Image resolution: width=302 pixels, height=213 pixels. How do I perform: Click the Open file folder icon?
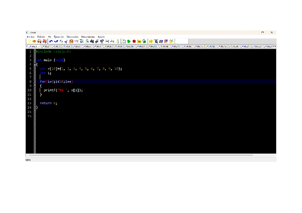click(x=34, y=41)
